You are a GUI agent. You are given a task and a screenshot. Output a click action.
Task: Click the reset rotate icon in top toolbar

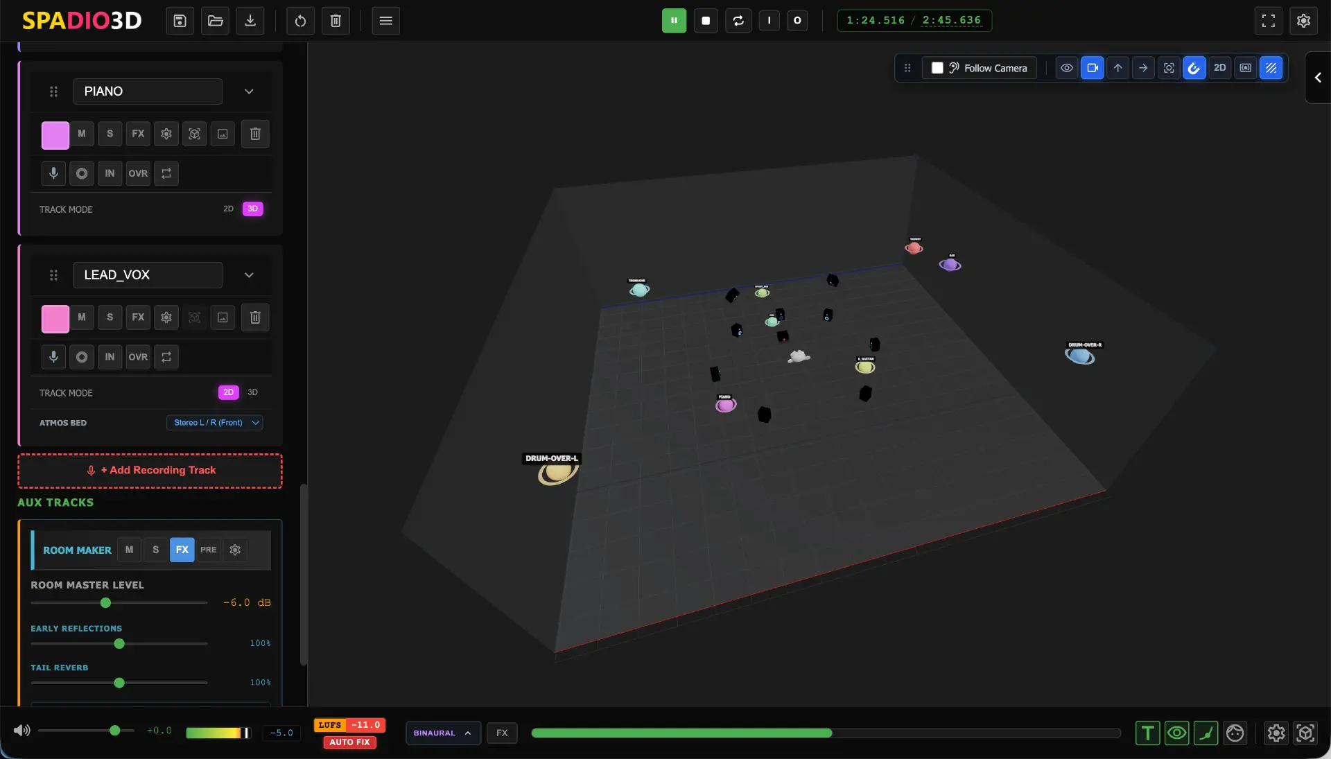click(x=300, y=21)
